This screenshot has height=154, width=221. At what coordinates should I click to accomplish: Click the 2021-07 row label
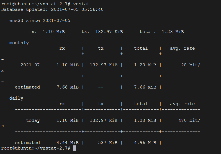click(30, 65)
